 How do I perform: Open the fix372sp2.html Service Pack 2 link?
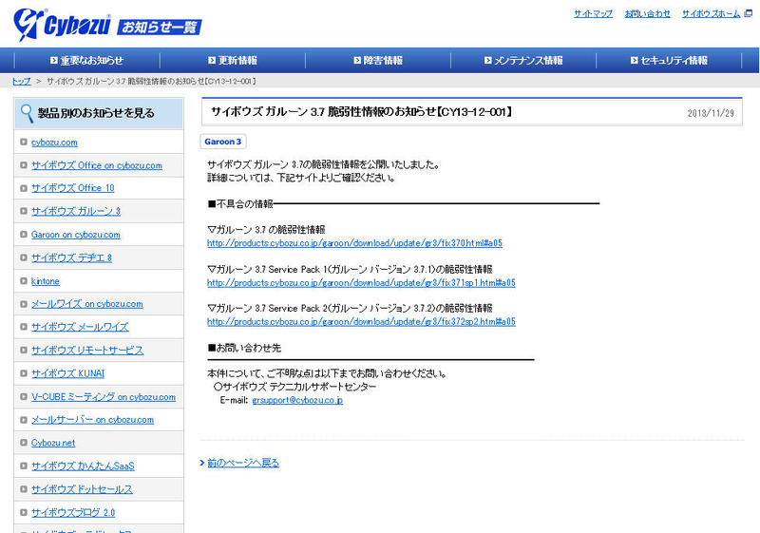click(361, 322)
